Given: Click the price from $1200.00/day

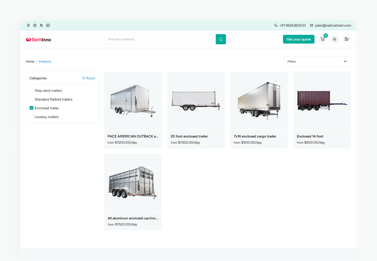Looking at the screenshot, I should coord(122,143).
